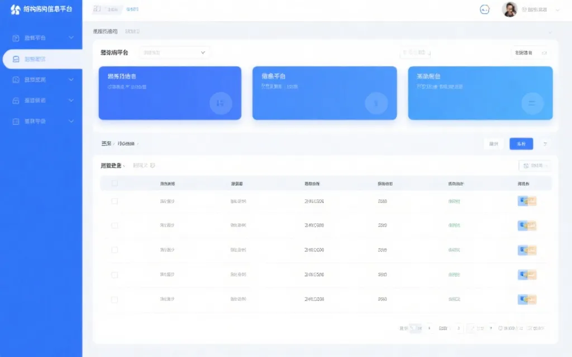Click the platform logo in the sidebar header

point(15,9)
